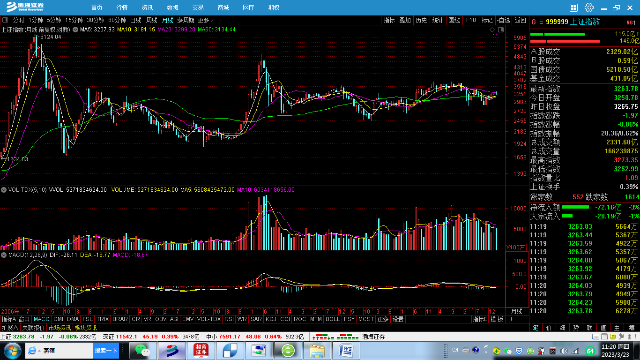Open Bohai Securities app in taskbar

(171, 350)
